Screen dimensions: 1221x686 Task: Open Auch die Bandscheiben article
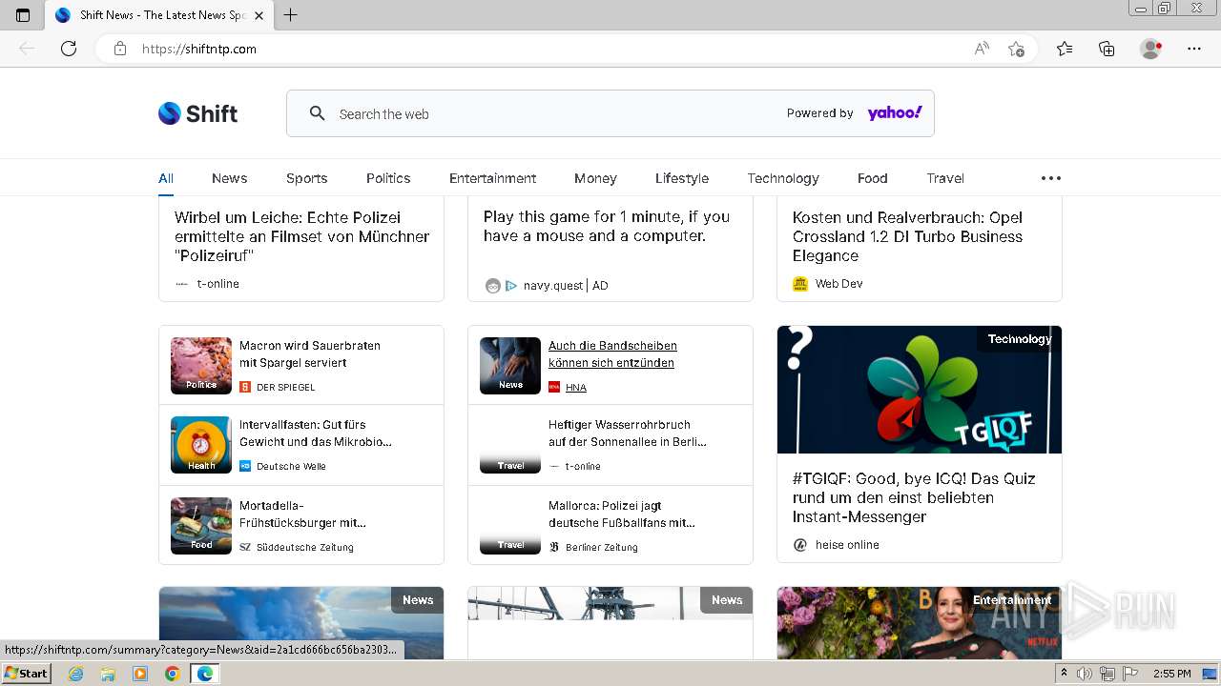tap(612, 354)
